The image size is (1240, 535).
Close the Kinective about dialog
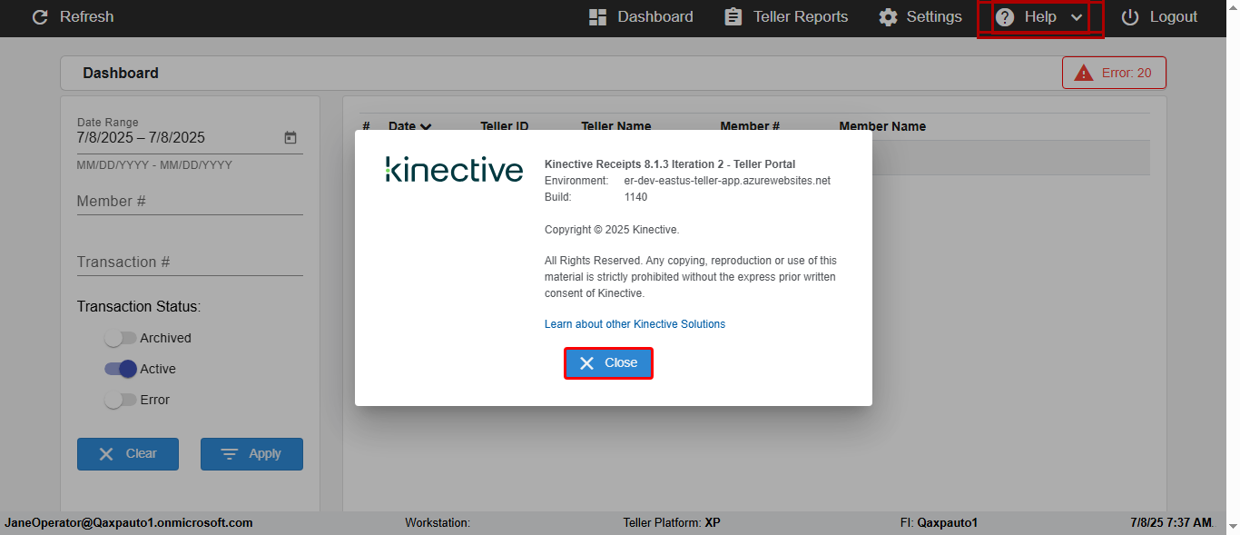point(608,363)
